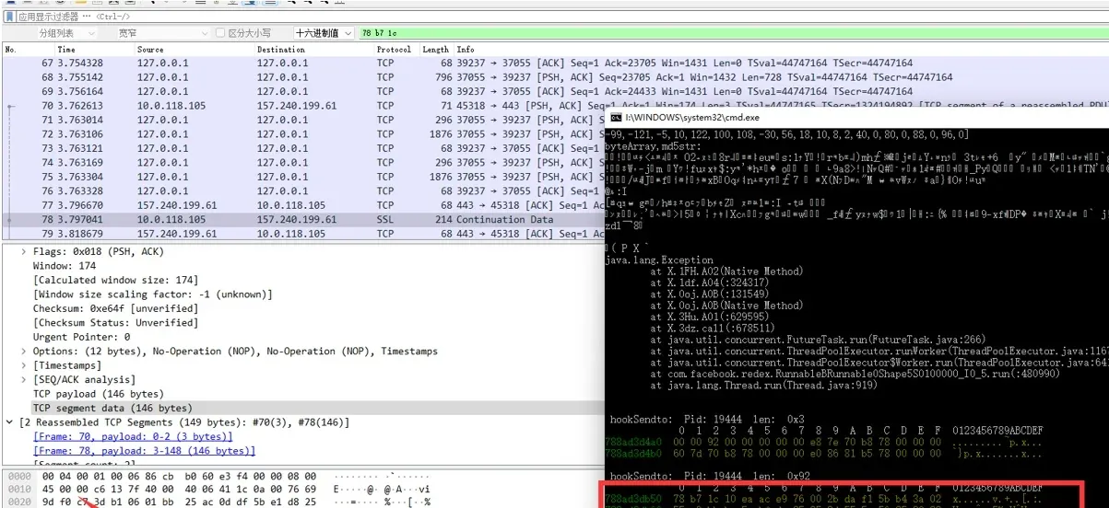Expand the Options: (12 bytes) node
The image size is (1109, 508).
point(24,351)
